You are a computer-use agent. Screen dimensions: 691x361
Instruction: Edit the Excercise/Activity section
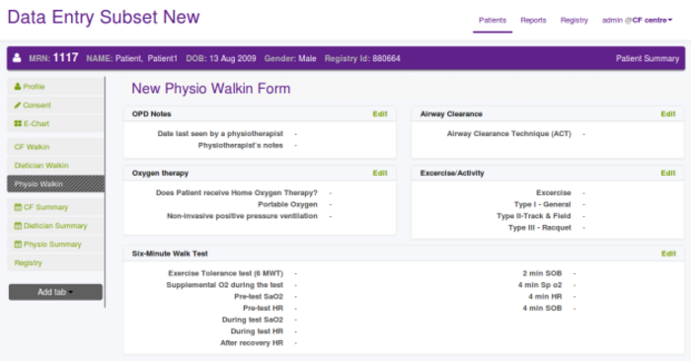pos(668,173)
